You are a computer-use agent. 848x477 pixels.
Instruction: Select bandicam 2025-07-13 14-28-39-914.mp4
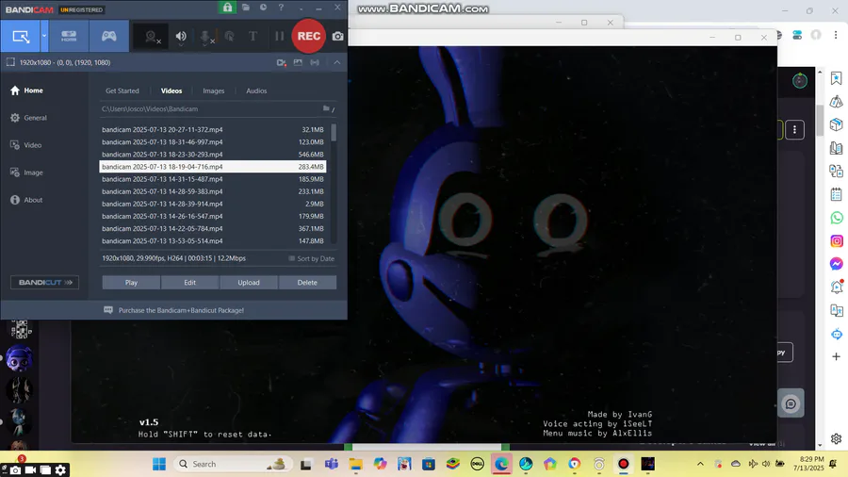213,204
